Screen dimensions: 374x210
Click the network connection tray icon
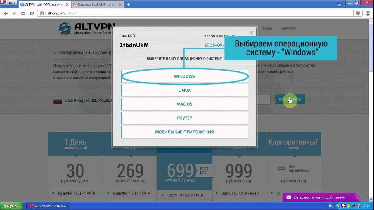click(x=353, y=206)
